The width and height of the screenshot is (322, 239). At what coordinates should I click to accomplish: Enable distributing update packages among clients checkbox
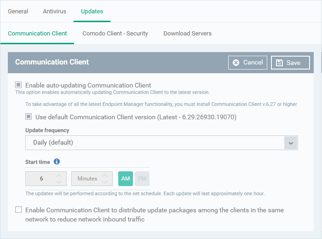pyautogui.click(x=18, y=210)
